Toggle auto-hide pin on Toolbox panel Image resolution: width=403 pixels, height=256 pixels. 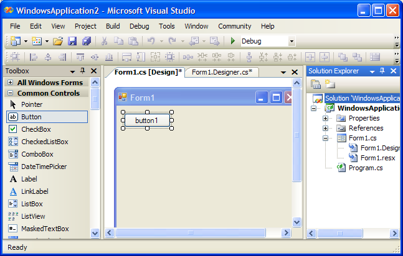click(82, 71)
